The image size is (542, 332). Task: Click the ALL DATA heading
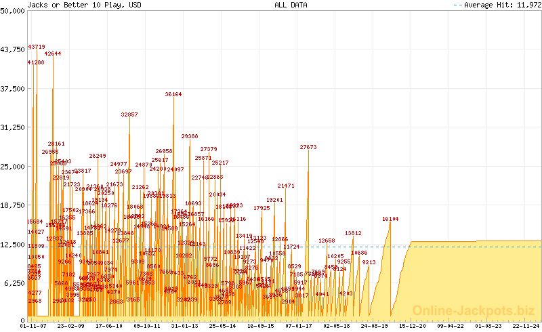[x=291, y=5]
